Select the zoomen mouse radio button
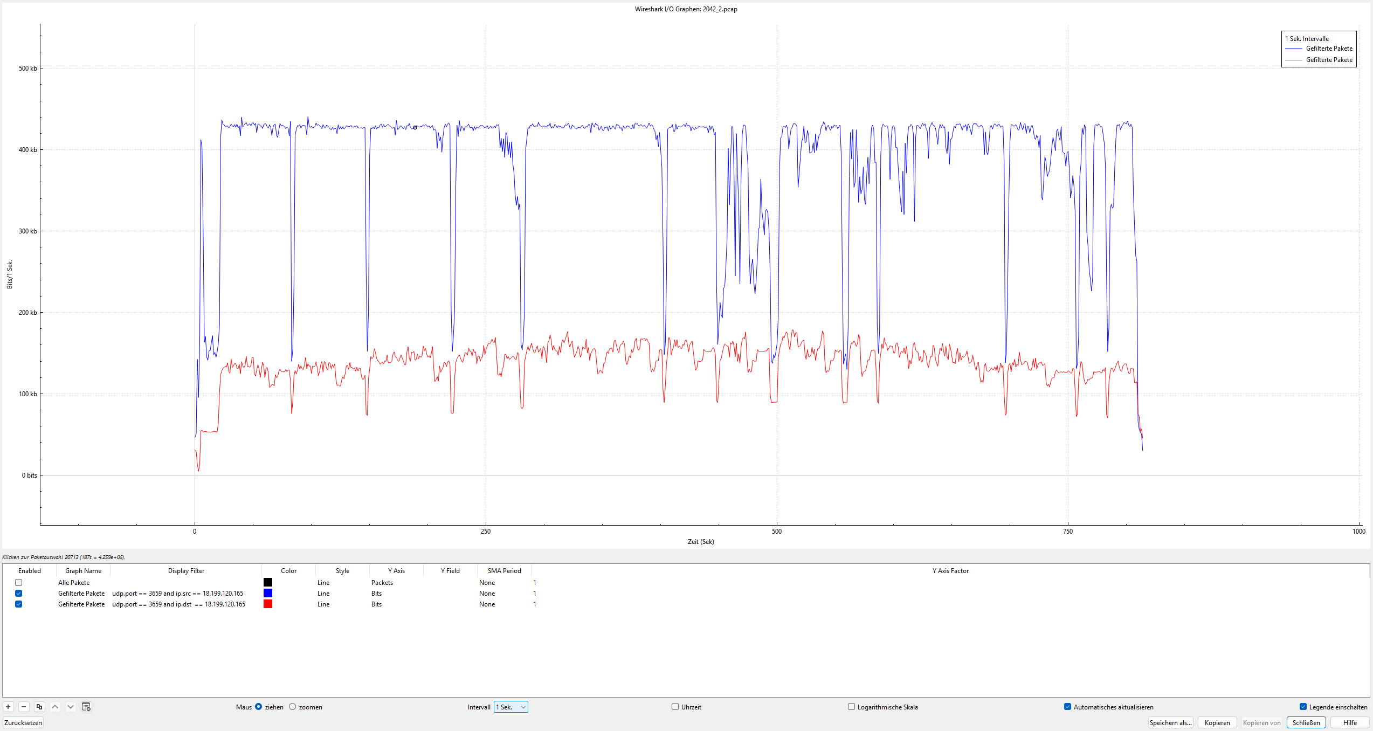The width and height of the screenshot is (1373, 731). [293, 707]
